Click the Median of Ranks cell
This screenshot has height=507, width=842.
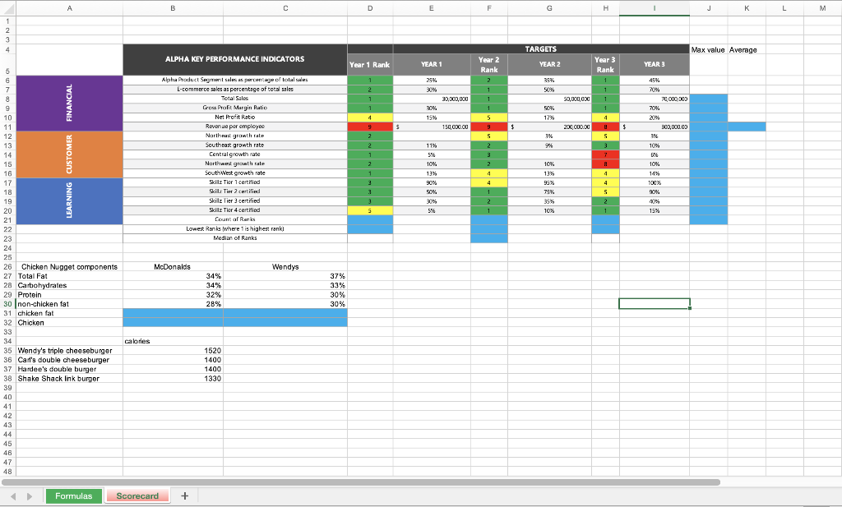click(234, 237)
